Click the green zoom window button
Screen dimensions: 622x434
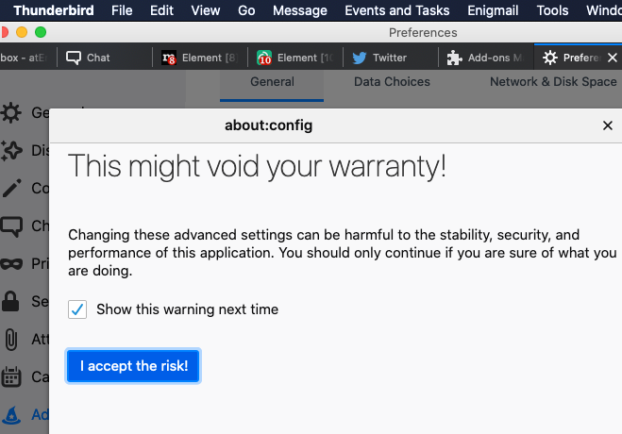pos(41,32)
